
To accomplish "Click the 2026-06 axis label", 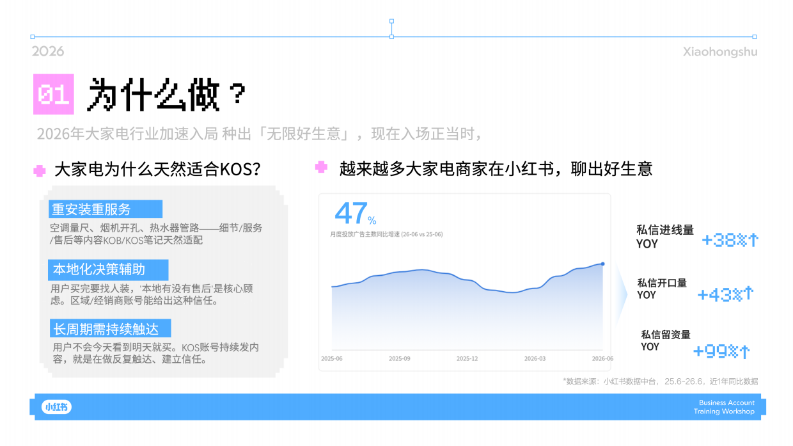I will [x=602, y=359].
